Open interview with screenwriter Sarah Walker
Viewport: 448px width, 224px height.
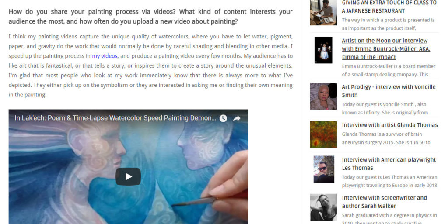coord(384,202)
